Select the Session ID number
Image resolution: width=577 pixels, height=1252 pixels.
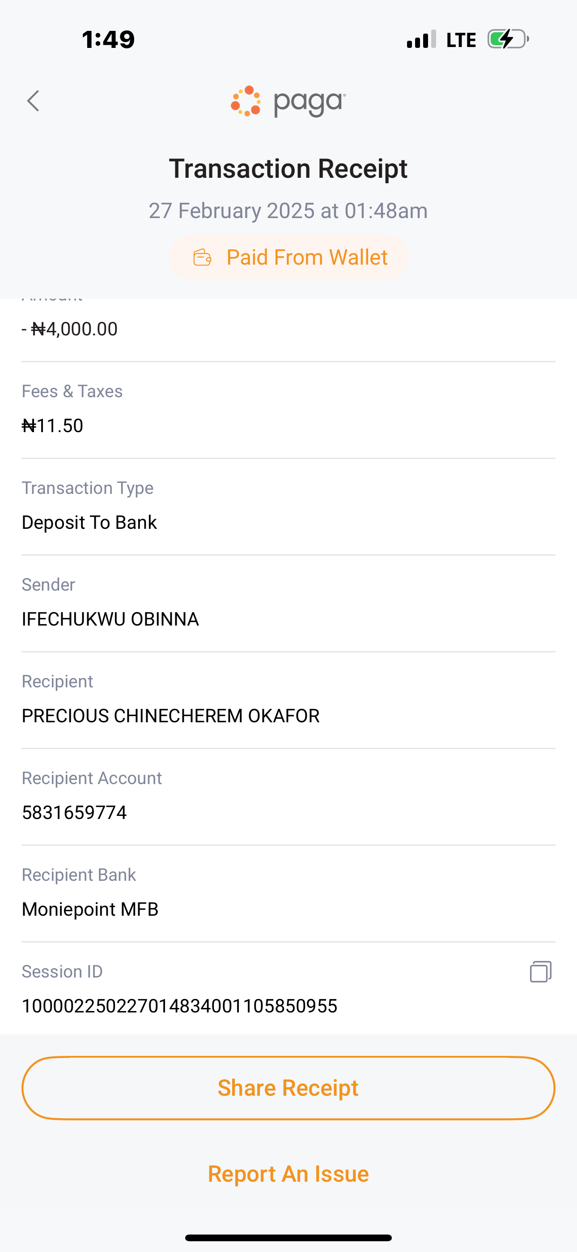click(179, 1006)
